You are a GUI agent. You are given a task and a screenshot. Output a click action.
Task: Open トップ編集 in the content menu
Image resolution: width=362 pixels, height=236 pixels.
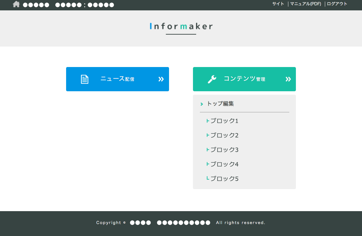tap(220, 104)
